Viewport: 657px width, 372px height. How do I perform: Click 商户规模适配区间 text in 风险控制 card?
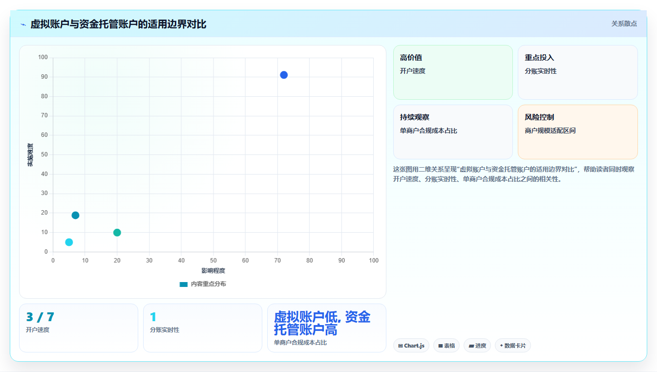point(550,131)
